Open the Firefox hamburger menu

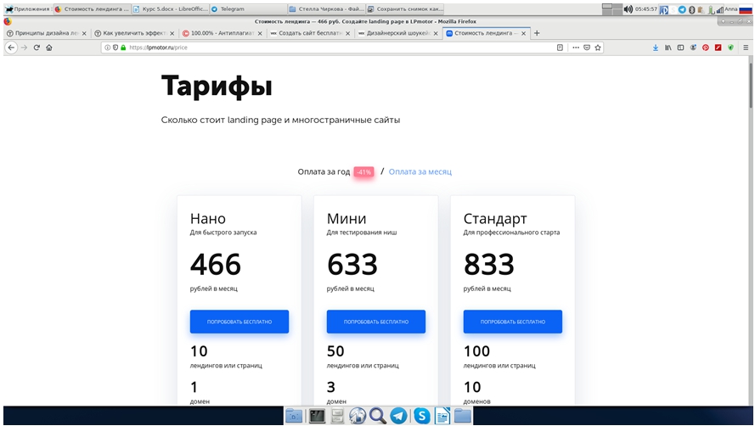click(745, 48)
